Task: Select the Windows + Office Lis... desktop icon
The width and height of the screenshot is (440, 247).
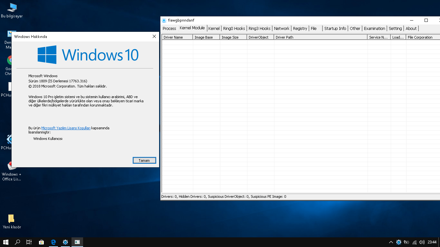Action: pyautogui.click(x=12, y=171)
